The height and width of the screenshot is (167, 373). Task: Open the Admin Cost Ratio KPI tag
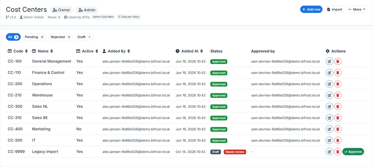(103, 17)
